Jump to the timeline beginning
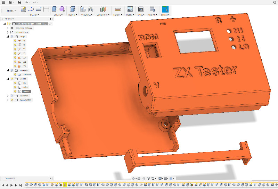The image size is (278, 189). click(3, 185)
